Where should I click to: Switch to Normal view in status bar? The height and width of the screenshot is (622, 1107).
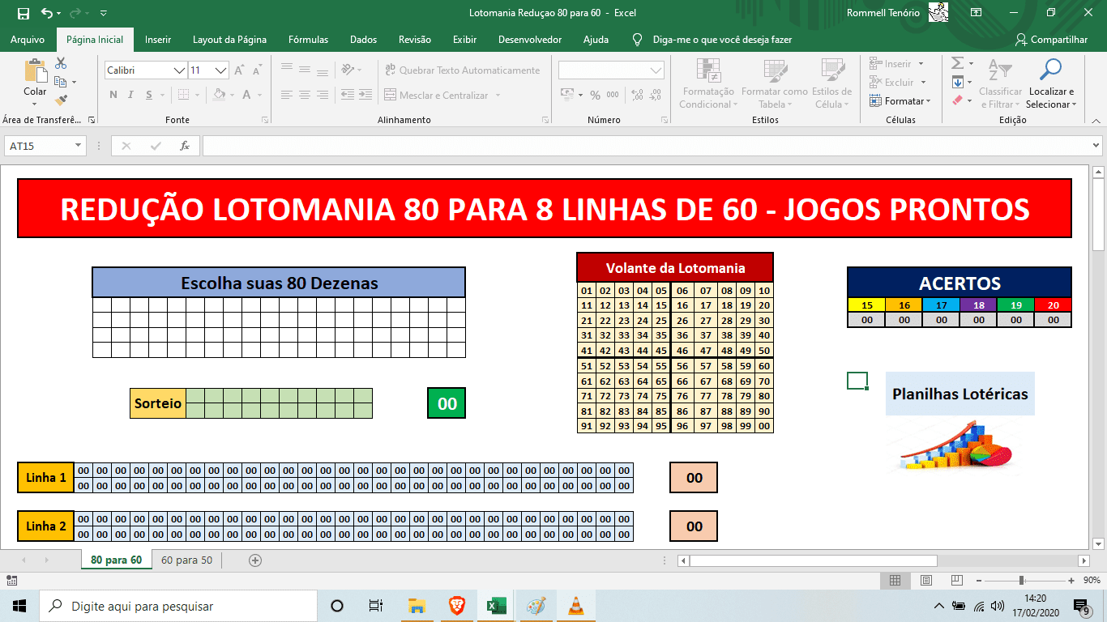[x=895, y=581]
